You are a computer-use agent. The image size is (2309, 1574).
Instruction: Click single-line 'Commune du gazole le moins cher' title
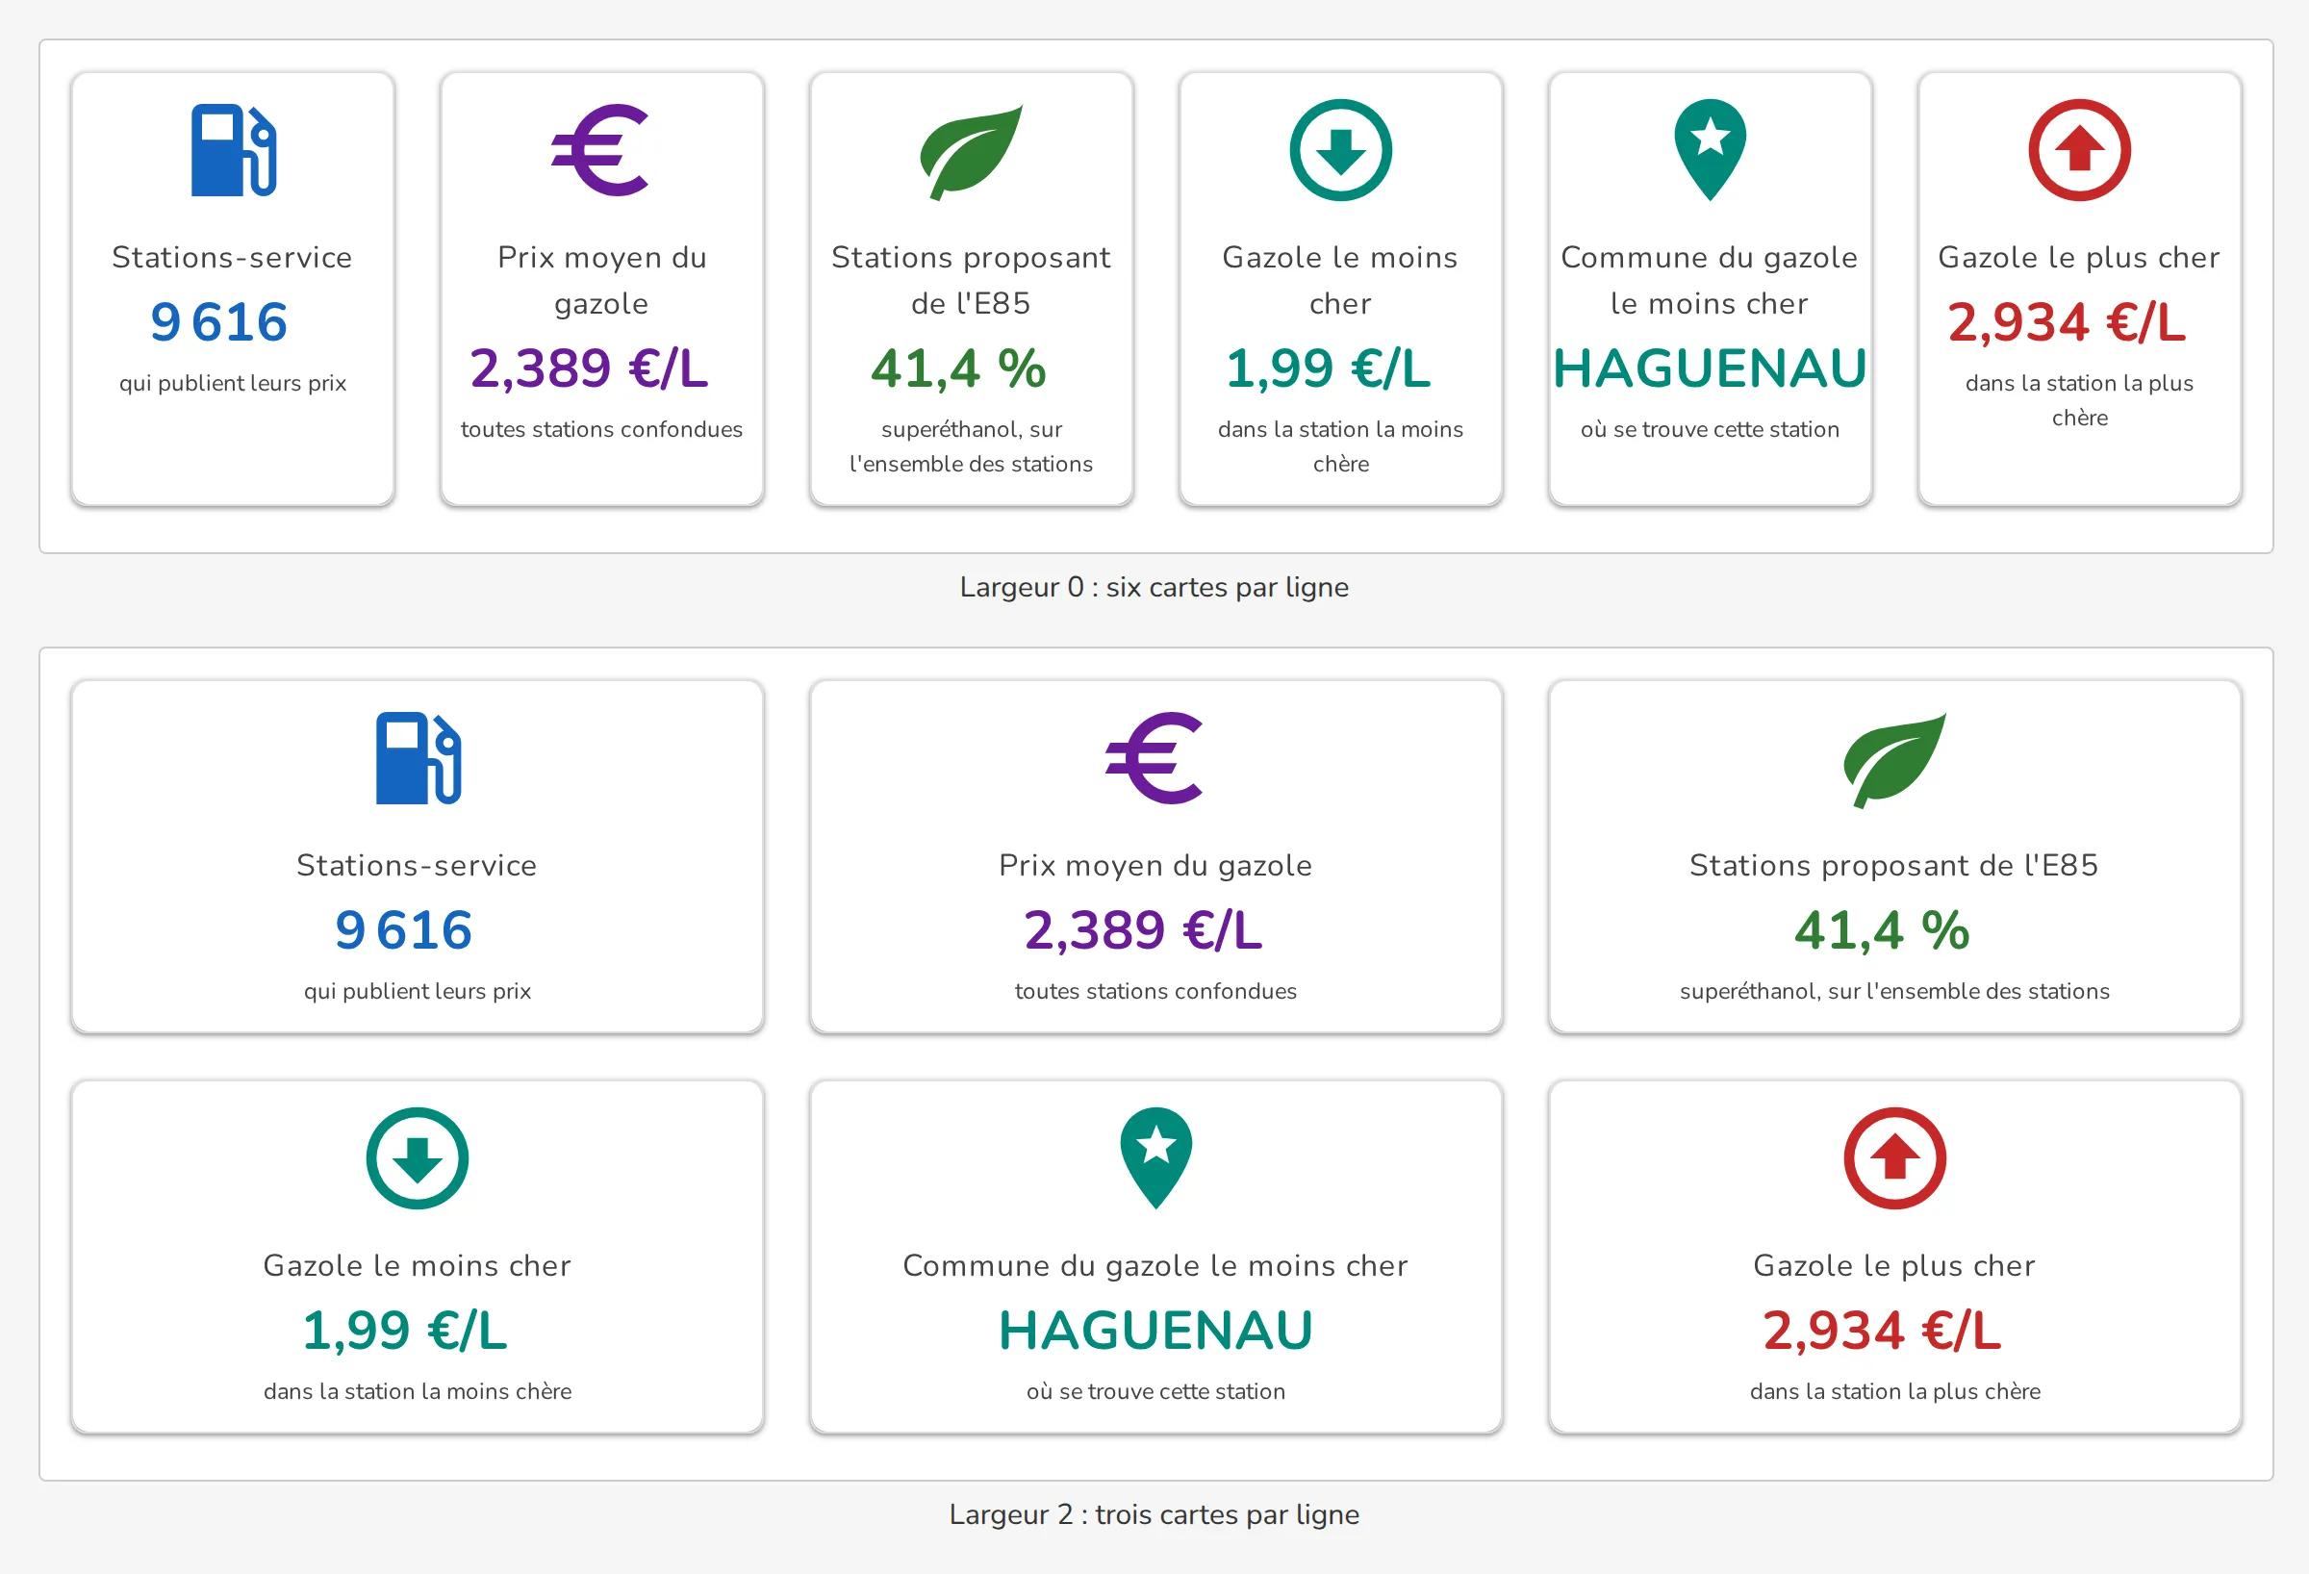pos(1155,1266)
